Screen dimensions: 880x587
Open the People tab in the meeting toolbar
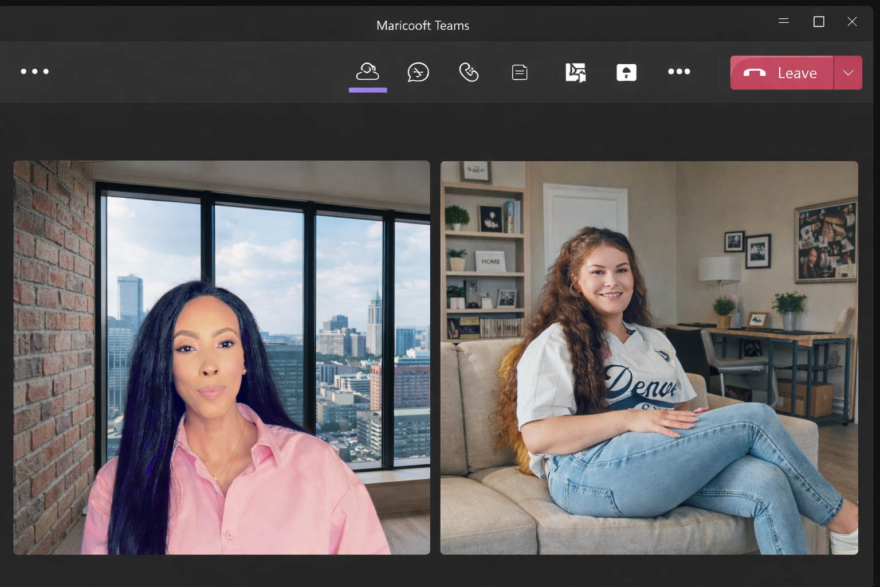[367, 72]
